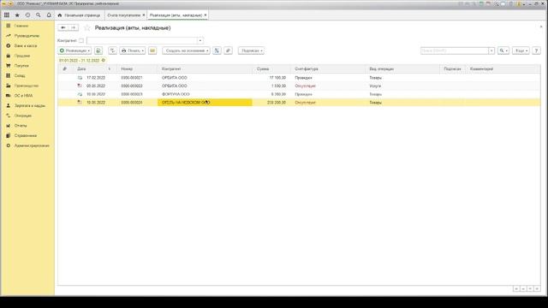The image size is (548, 308).
Task: Open the Продажи section
Action: (x=22, y=56)
